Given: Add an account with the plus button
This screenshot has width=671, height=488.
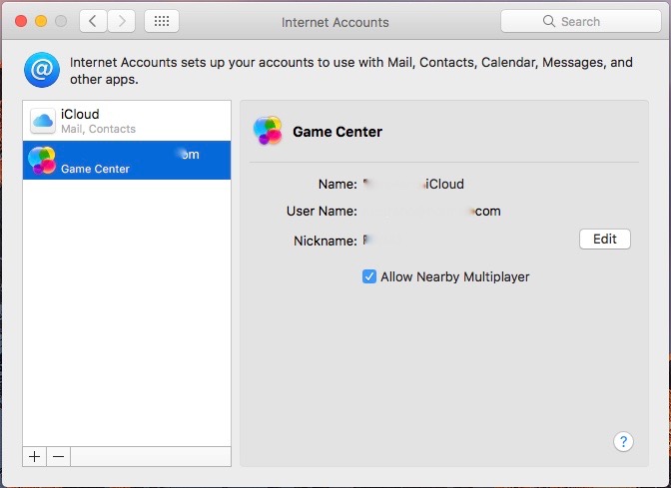Looking at the screenshot, I should click(35, 457).
